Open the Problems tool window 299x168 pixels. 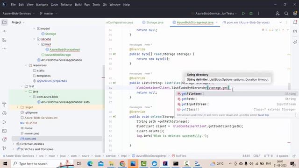pyautogui.click(x=4, y=140)
